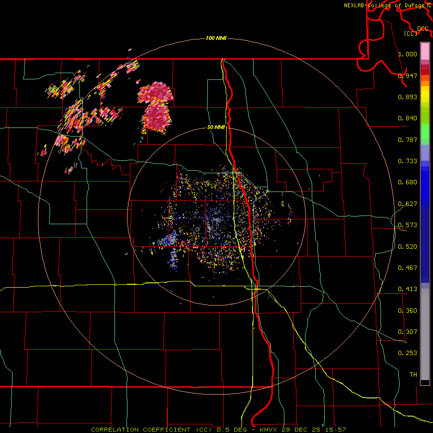Click the 1.000 color scale label
Viewport: 433px width, 433px height.
pyautogui.click(x=408, y=54)
